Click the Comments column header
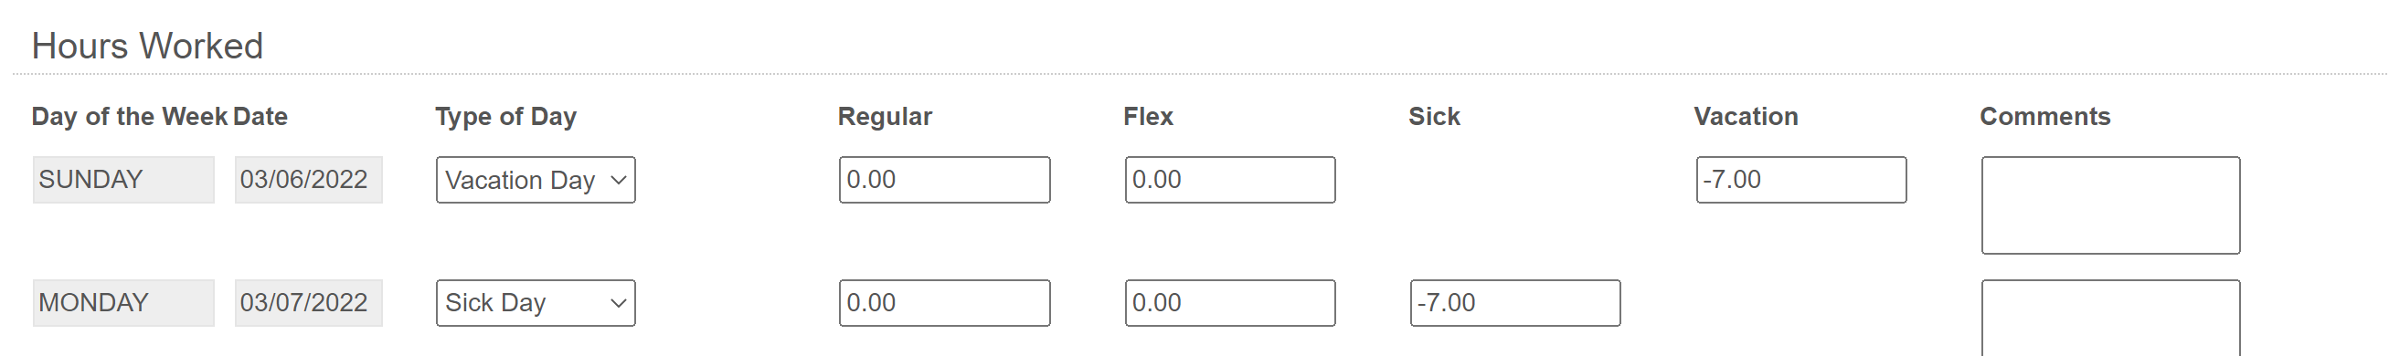This screenshot has width=2389, height=356. click(x=2045, y=117)
